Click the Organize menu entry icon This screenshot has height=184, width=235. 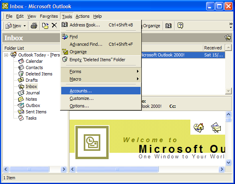(65, 52)
